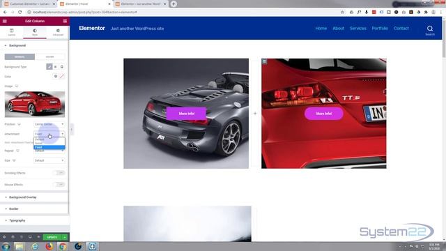Click the Portfolio nav link

point(380,29)
